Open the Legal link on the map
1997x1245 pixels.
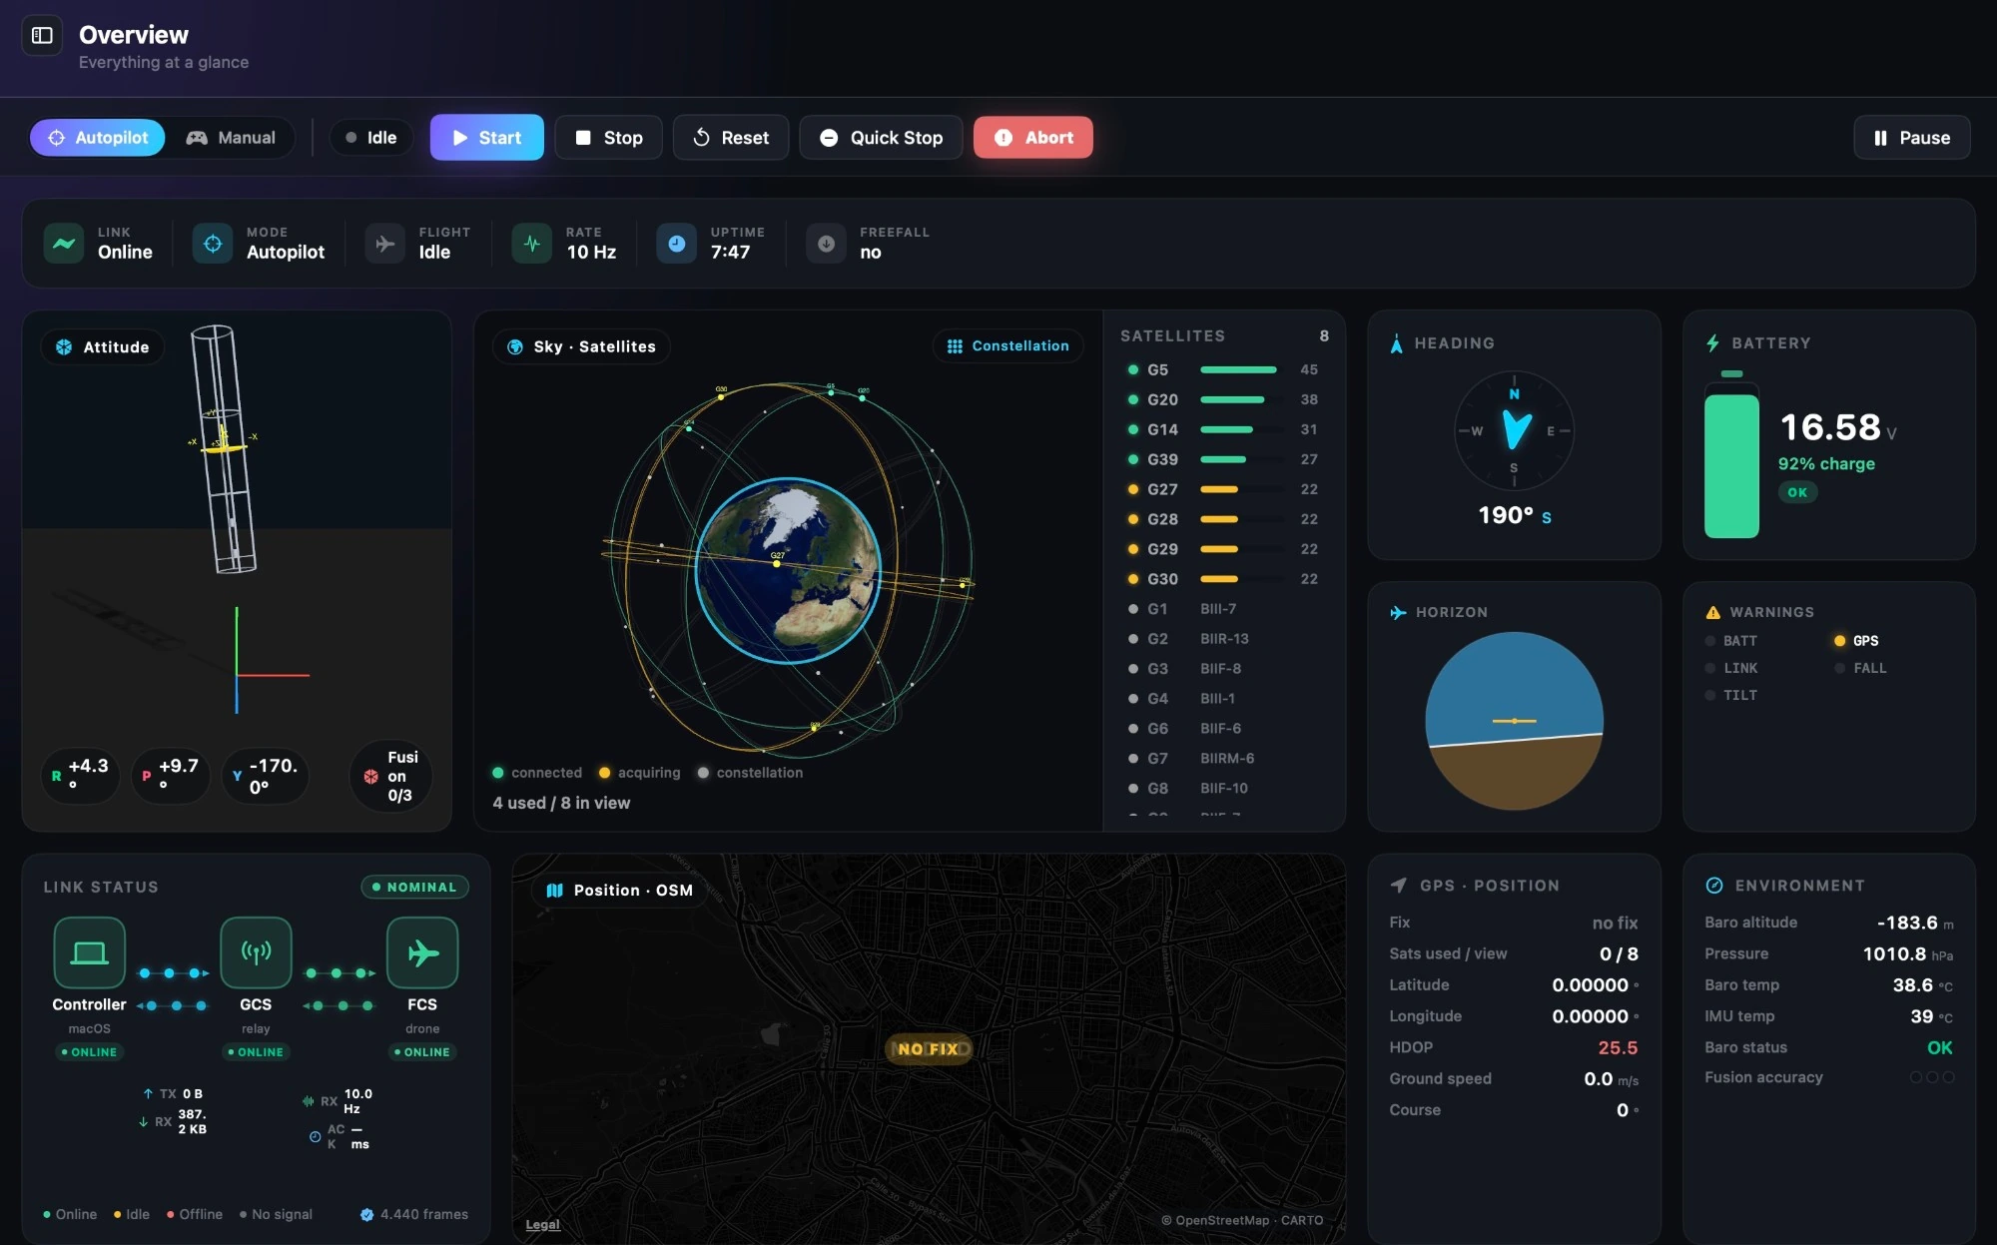(x=542, y=1225)
